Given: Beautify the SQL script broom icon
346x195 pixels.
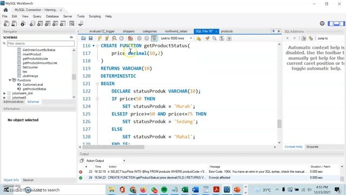Looking at the screenshot, I should pyautogui.click(x=207, y=38).
